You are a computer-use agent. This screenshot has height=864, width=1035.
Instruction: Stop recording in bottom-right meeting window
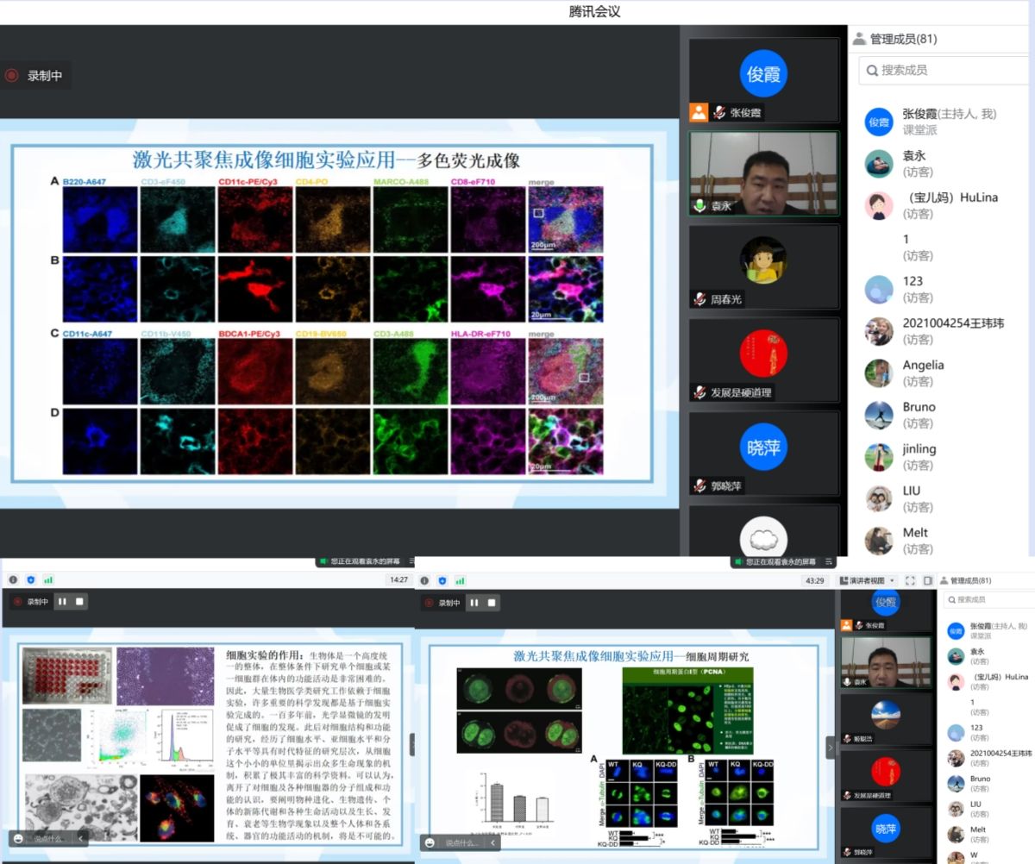coord(491,602)
